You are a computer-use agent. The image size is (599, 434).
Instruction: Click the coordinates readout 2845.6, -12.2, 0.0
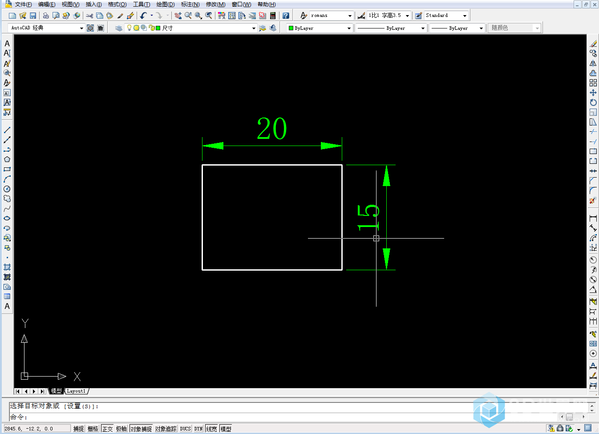[36, 429]
